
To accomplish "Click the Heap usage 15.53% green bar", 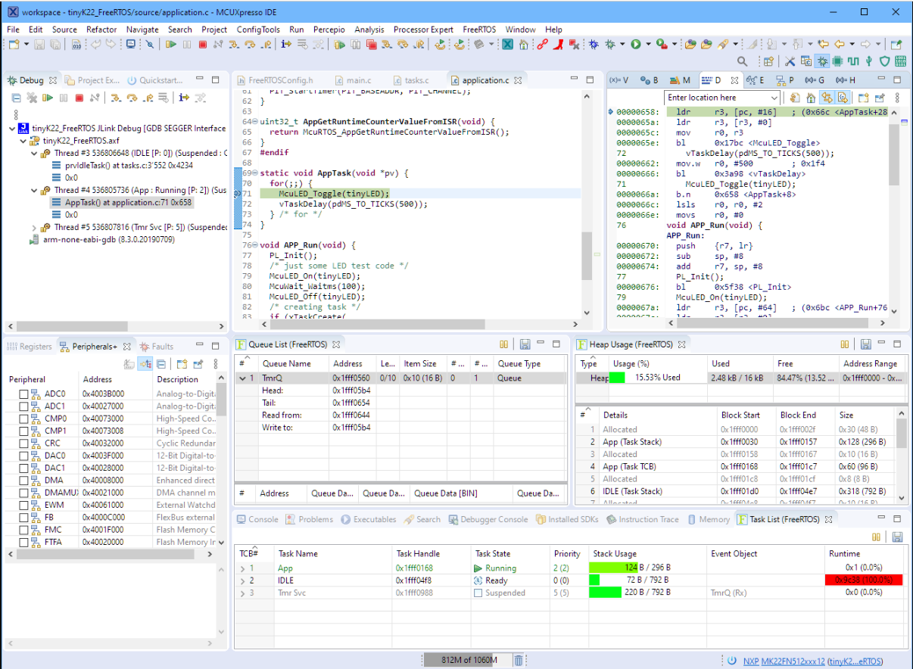I will (x=616, y=377).
